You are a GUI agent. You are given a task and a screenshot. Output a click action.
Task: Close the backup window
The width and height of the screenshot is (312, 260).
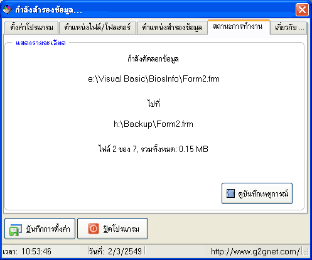coord(302,9)
